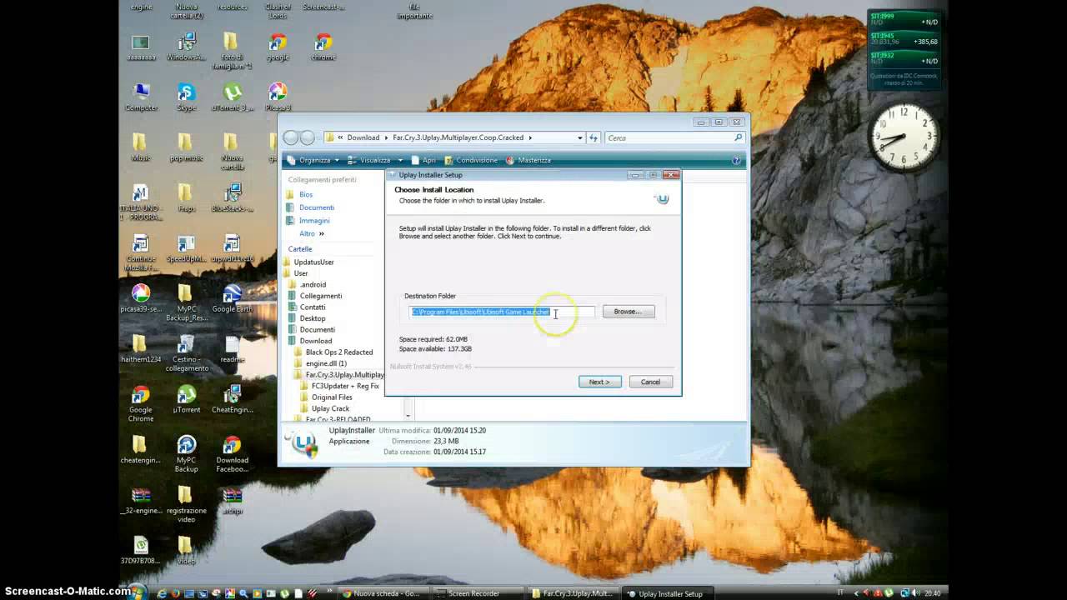
Task: Click the Download Facebook desktop shortcut
Action: [x=232, y=454]
